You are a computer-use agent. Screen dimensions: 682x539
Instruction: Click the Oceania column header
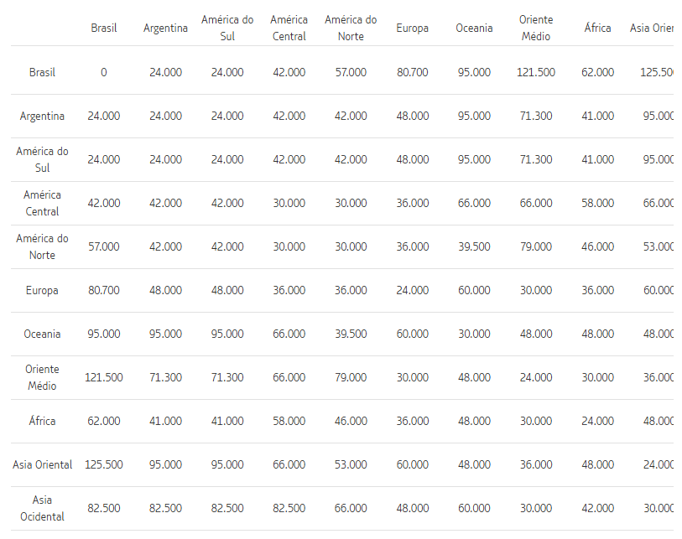point(474,29)
